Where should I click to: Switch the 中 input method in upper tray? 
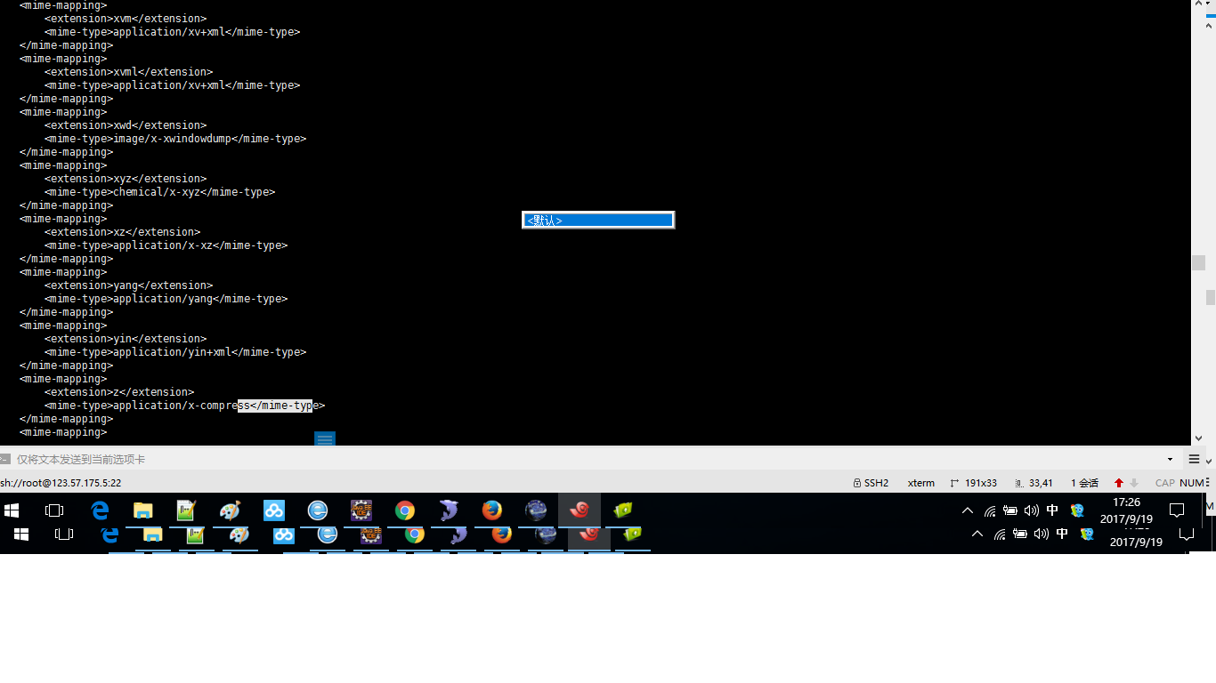(1052, 510)
